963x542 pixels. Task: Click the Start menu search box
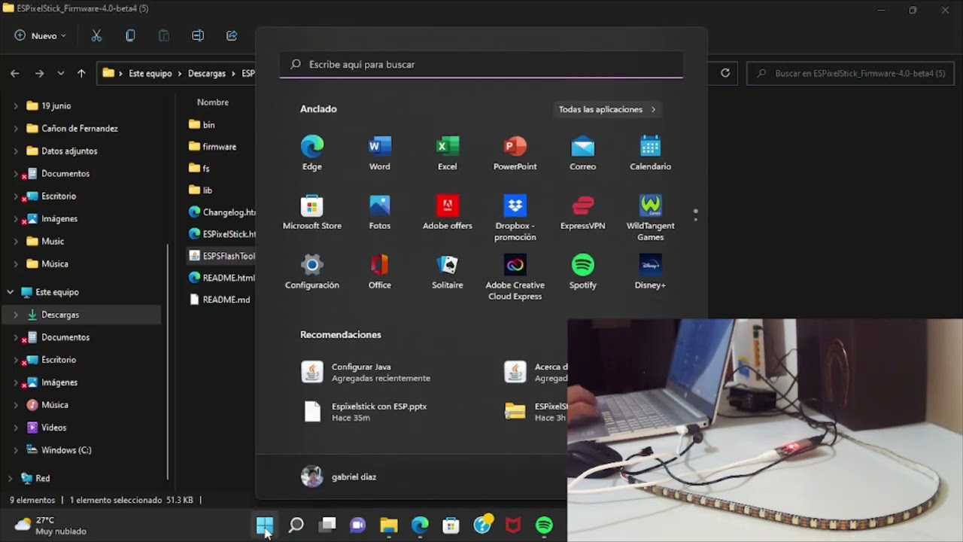pos(481,65)
